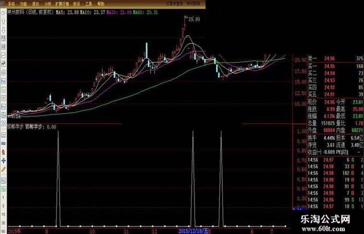The image size is (364, 234).
Task: Open the 报价 menu
Action: point(36,4)
